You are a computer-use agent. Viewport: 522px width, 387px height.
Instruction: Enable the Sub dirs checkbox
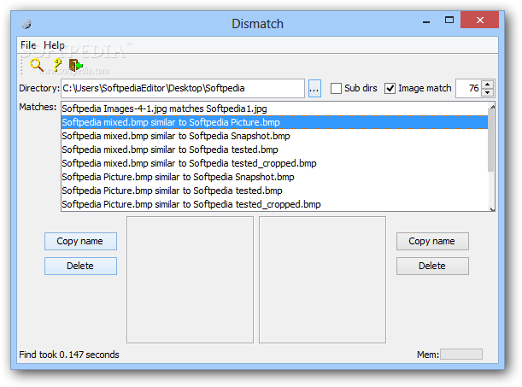(336, 89)
